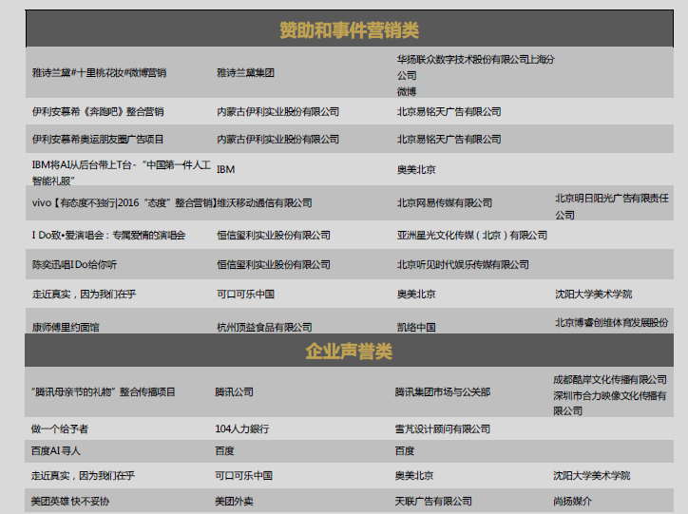Select 沈阳大学美术学院 under 企业声誉类
688x514 pixels.
[591, 476]
